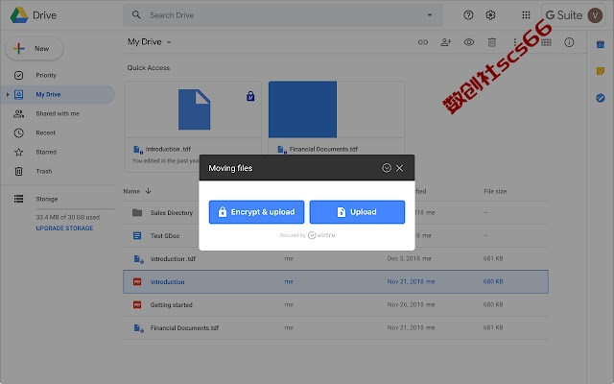
Task: Show details info icon
Action: pyautogui.click(x=569, y=42)
